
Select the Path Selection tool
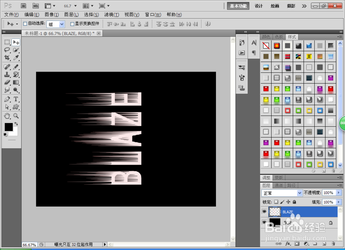pos(7,107)
